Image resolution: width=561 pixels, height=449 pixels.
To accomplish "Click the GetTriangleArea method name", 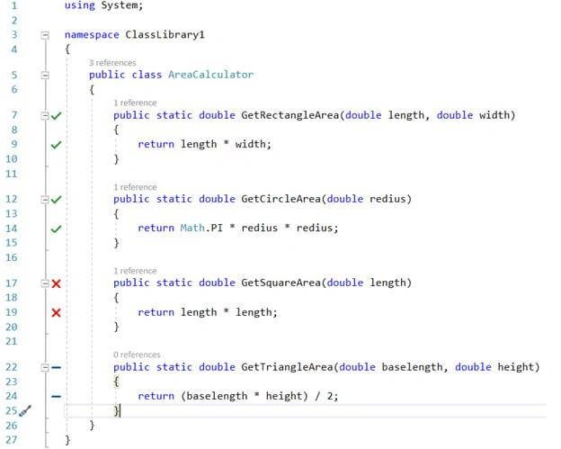I will pyautogui.click(x=287, y=367).
